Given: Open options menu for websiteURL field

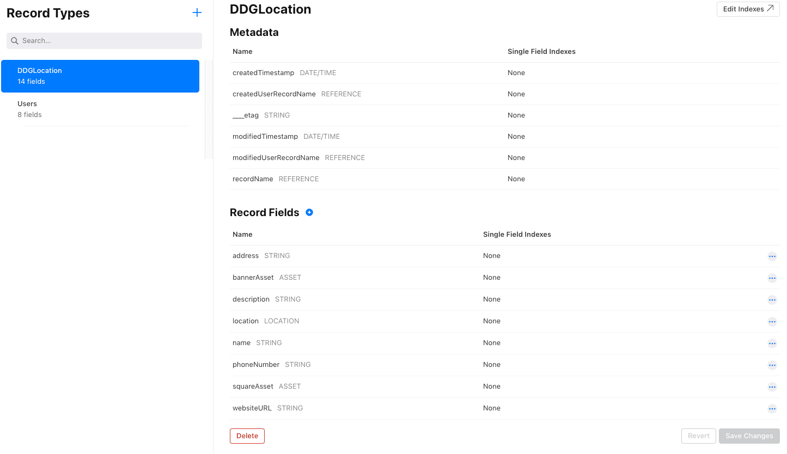Looking at the screenshot, I should coord(772,409).
